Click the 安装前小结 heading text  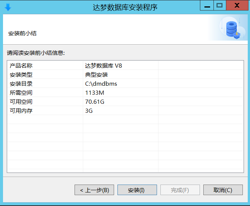pos(22,33)
